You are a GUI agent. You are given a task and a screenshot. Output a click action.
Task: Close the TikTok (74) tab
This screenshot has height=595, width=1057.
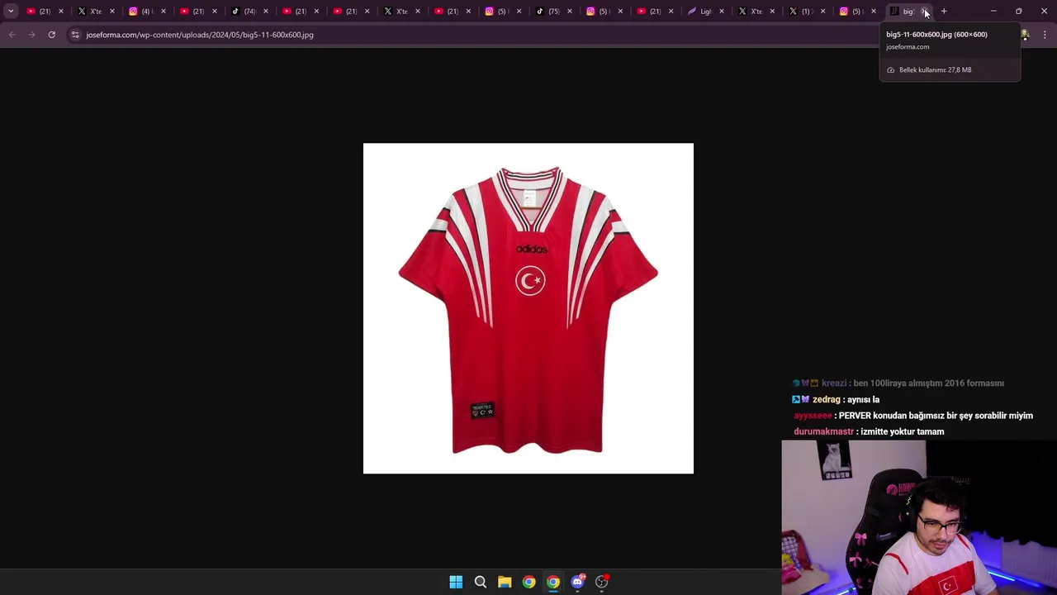click(x=265, y=11)
